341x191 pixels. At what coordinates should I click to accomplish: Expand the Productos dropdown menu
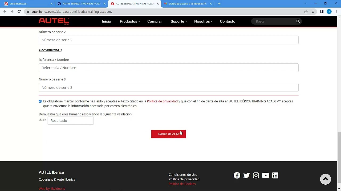coord(130,21)
